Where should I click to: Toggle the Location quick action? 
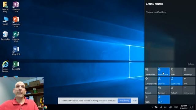164,81
